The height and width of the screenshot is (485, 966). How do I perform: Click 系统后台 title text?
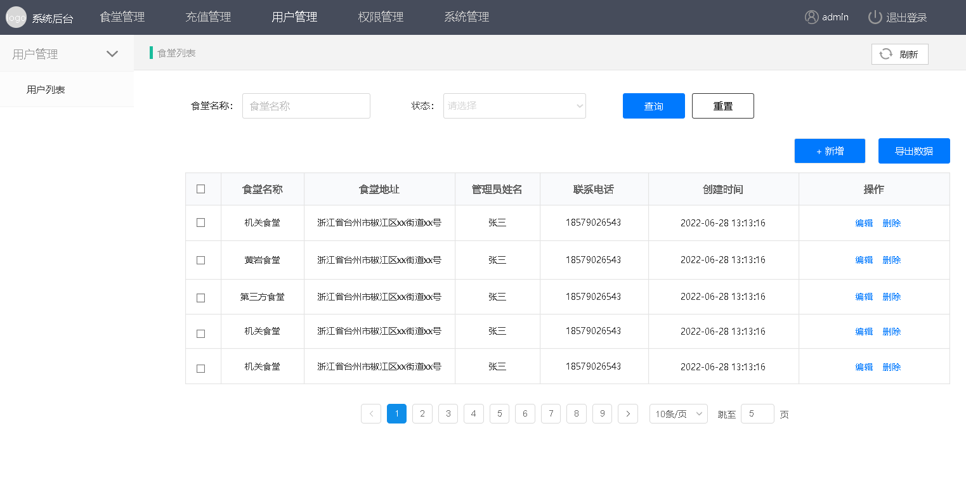pyautogui.click(x=53, y=18)
